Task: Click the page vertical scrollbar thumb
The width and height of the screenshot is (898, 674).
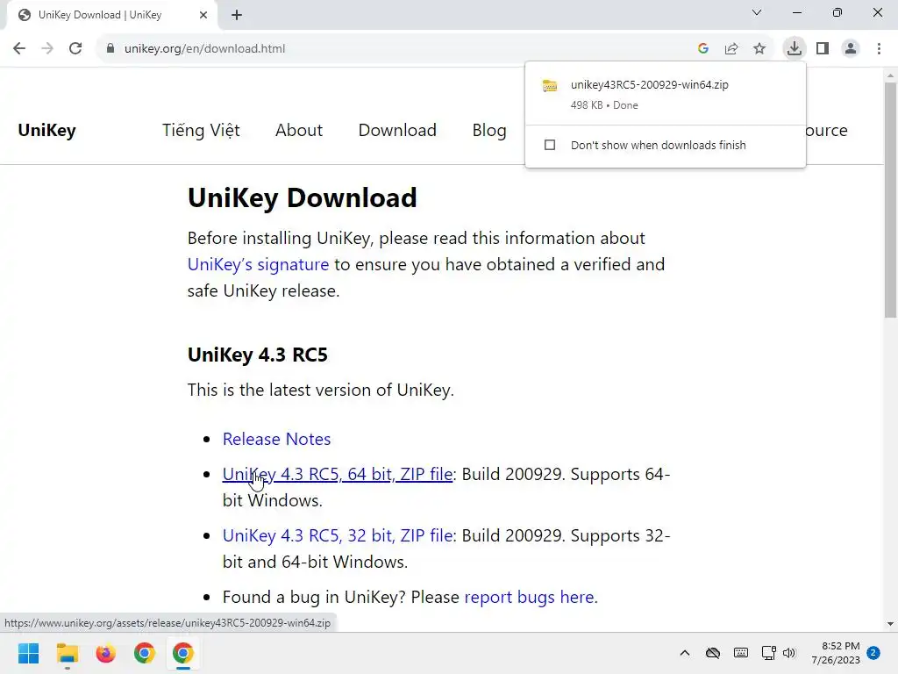Action: (x=890, y=200)
